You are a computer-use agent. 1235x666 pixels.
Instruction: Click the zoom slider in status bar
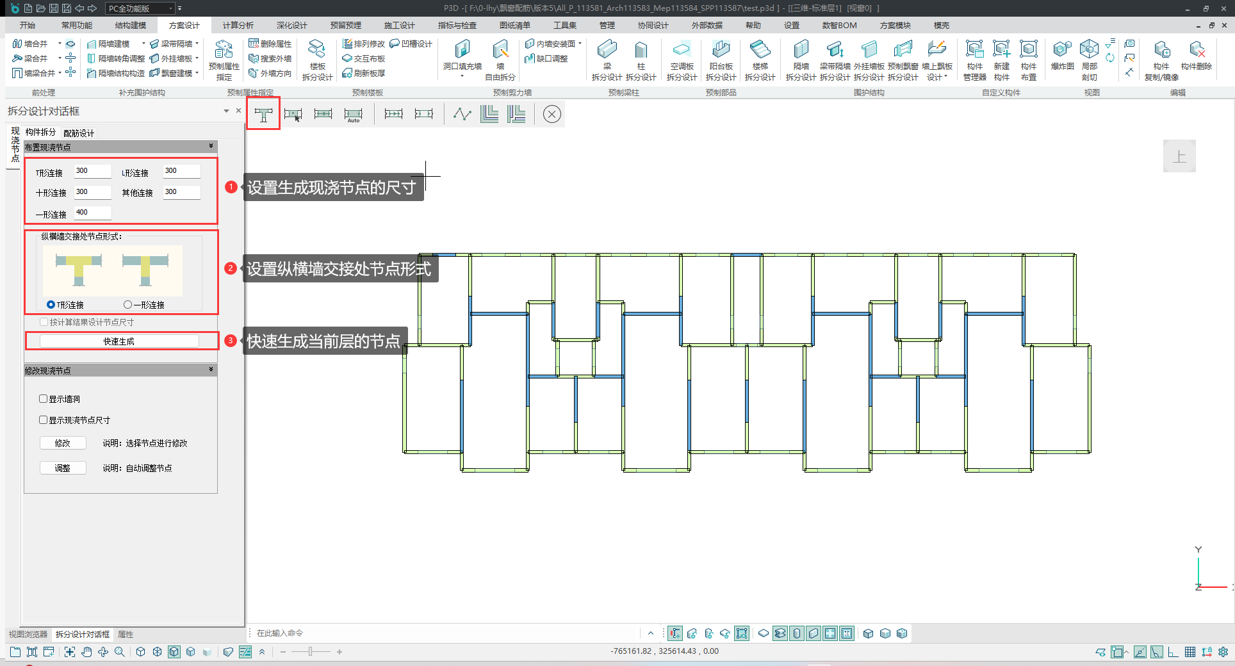click(x=311, y=652)
